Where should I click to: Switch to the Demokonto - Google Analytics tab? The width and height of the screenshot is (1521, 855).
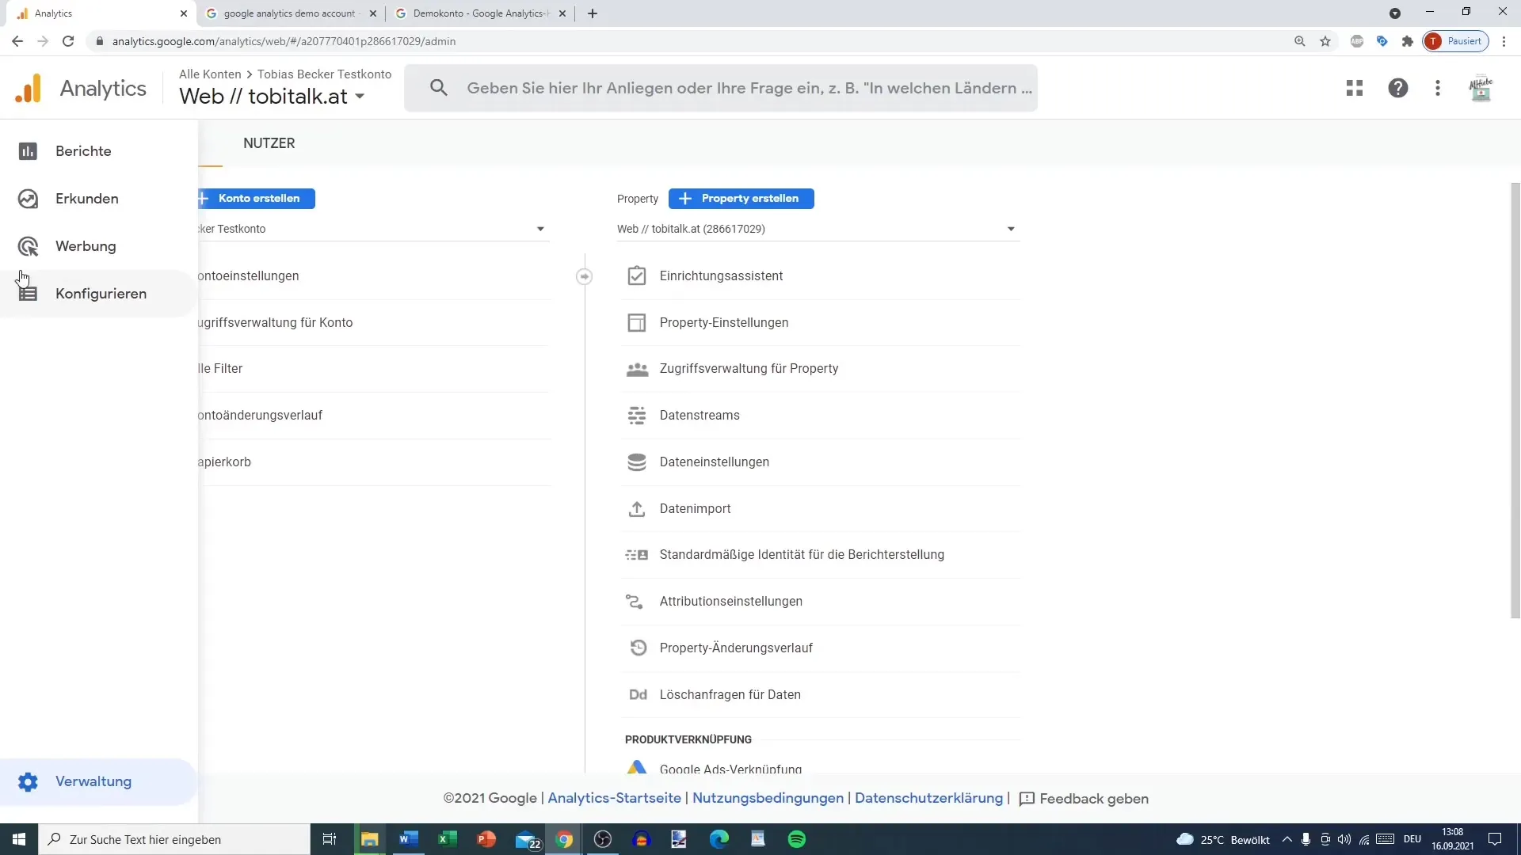(479, 13)
